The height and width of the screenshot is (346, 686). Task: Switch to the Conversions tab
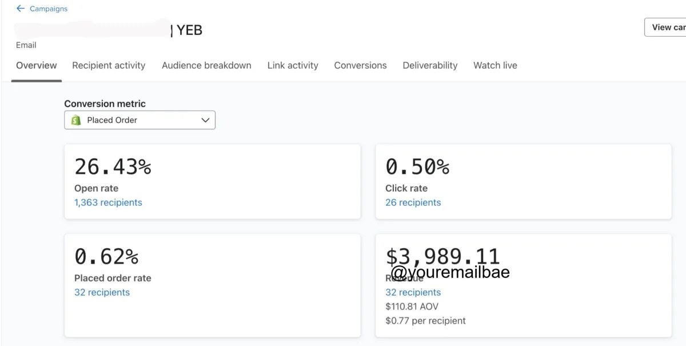[360, 65]
